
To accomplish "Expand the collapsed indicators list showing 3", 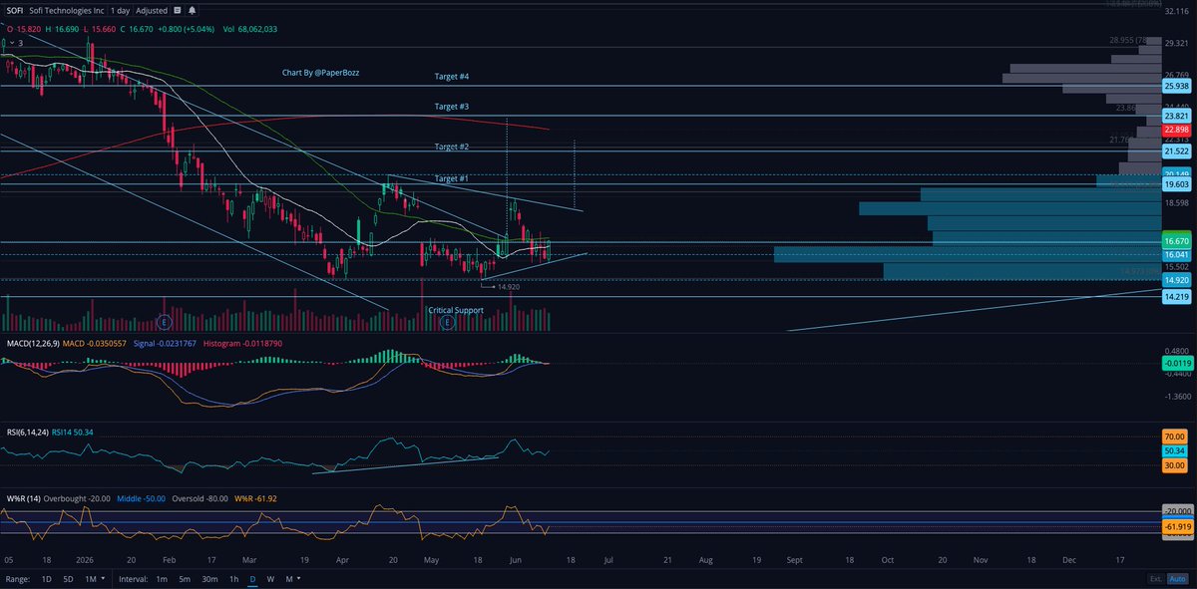I will click(15, 43).
